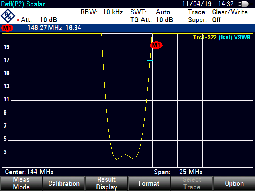
Task: Click the battery status icon
Action: click(243, 4)
